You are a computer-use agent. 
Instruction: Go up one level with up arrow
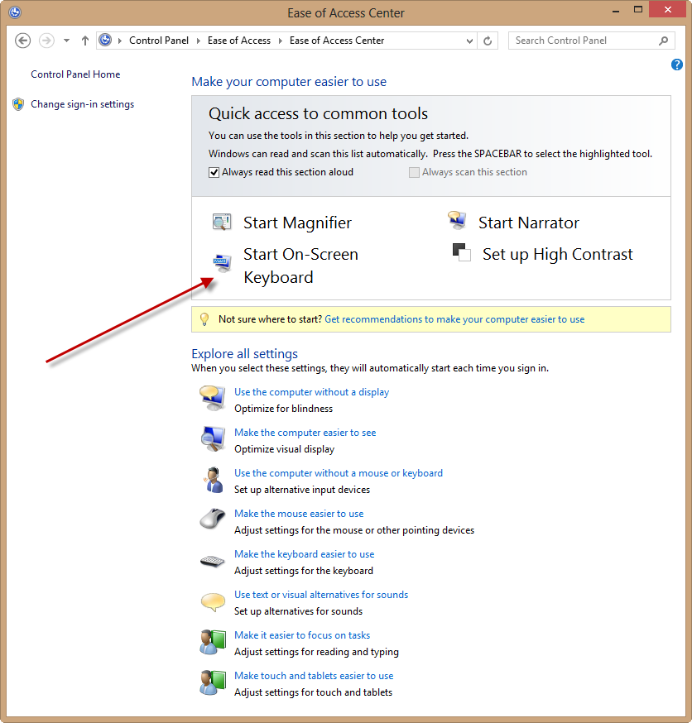pos(85,41)
